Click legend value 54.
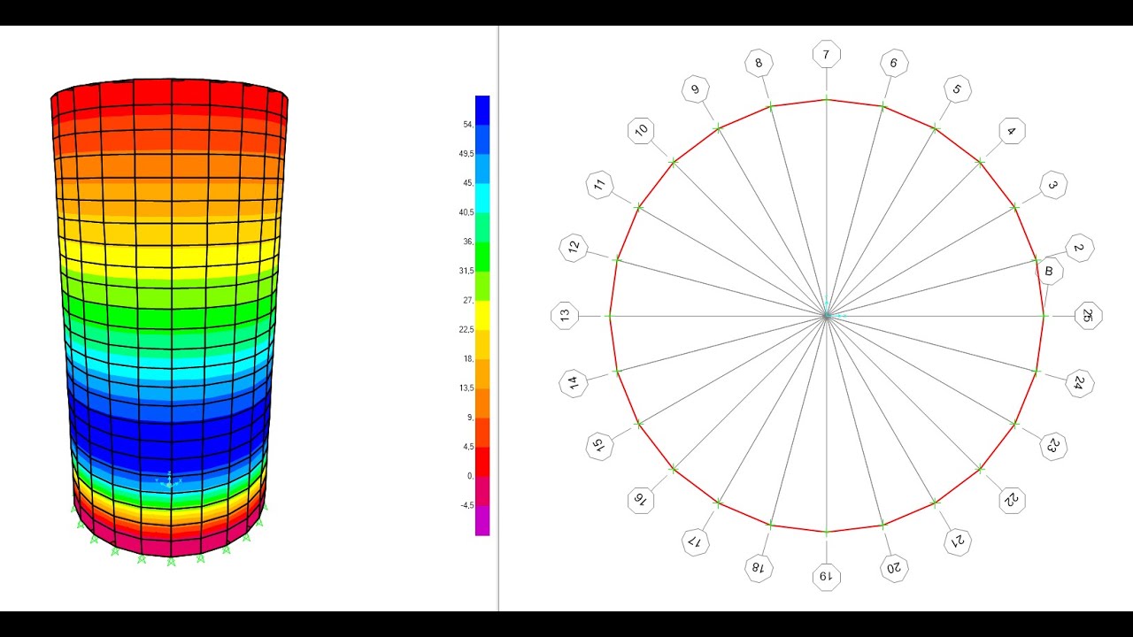Image resolution: width=1133 pixels, height=637 pixels. [x=467, y=125]
